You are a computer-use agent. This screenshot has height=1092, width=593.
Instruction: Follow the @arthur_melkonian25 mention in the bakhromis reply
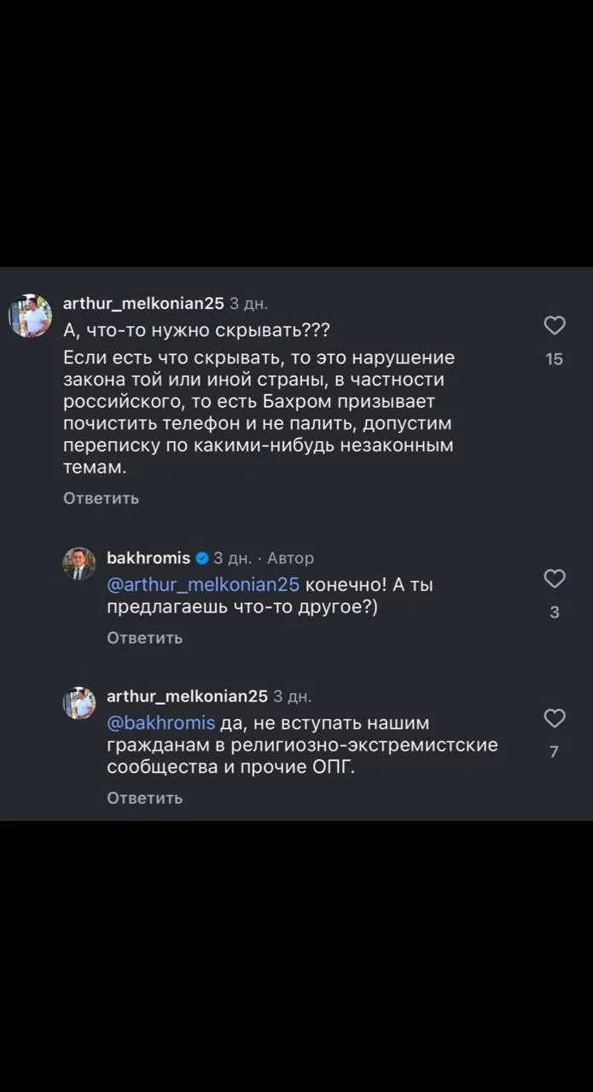203,584
